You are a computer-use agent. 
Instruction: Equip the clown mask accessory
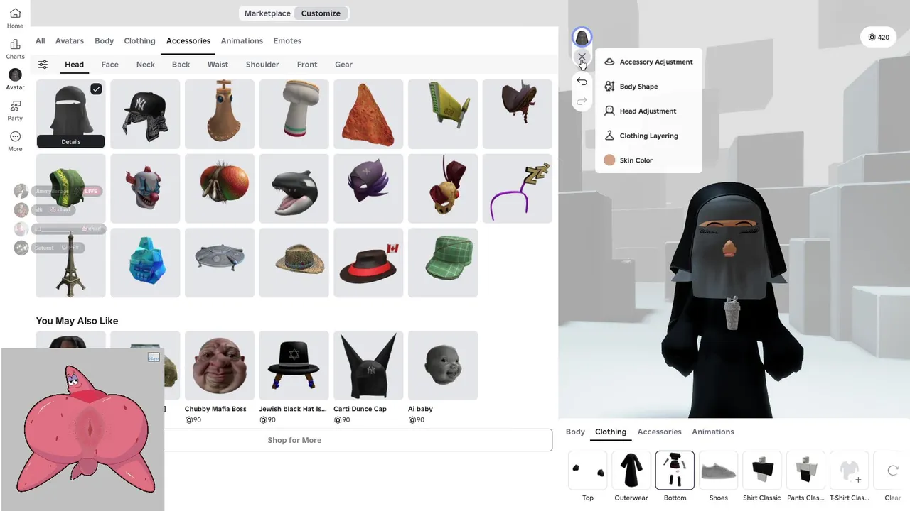(145, 189)
